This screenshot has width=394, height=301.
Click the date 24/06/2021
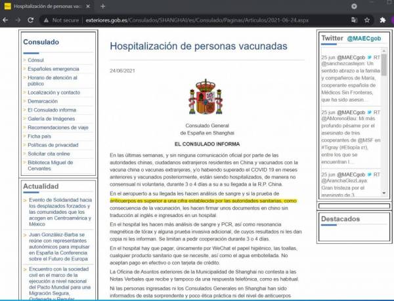[x=122, y=71]
